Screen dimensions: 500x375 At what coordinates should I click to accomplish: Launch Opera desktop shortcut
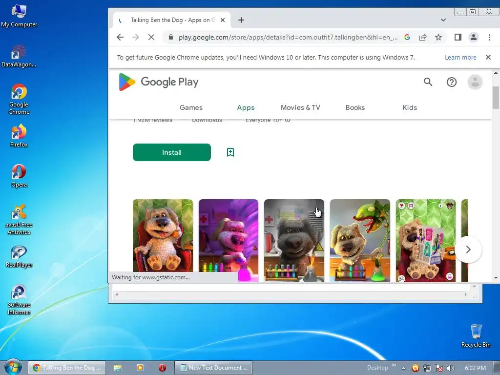19,176
